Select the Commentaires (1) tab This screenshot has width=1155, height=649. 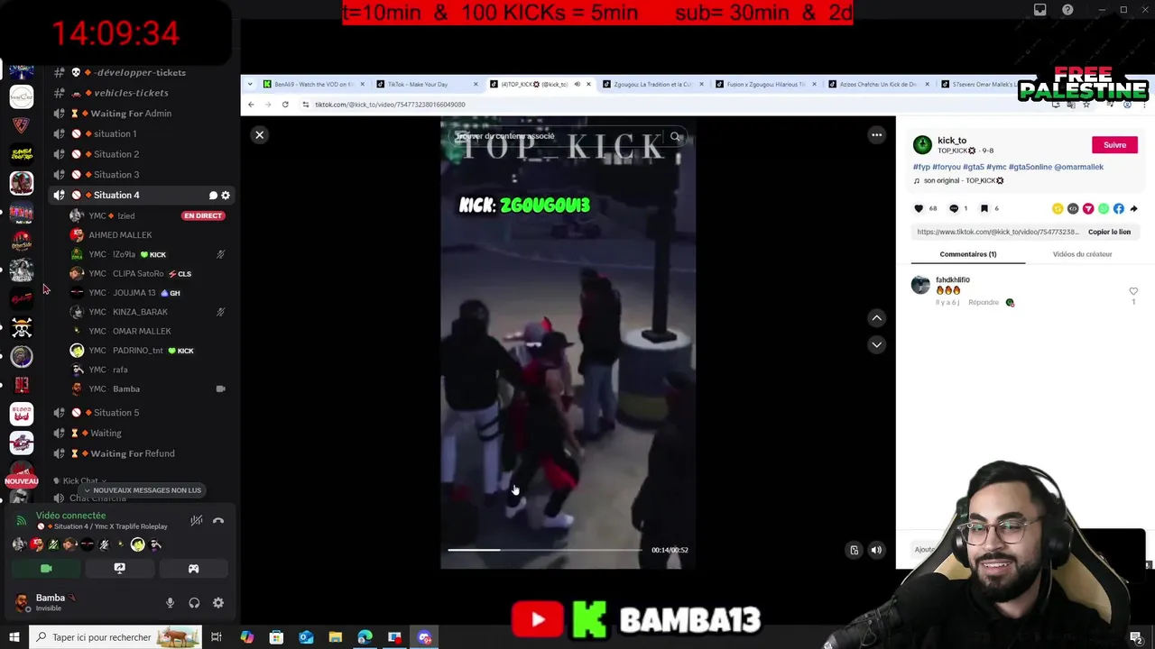click(968, 254)
